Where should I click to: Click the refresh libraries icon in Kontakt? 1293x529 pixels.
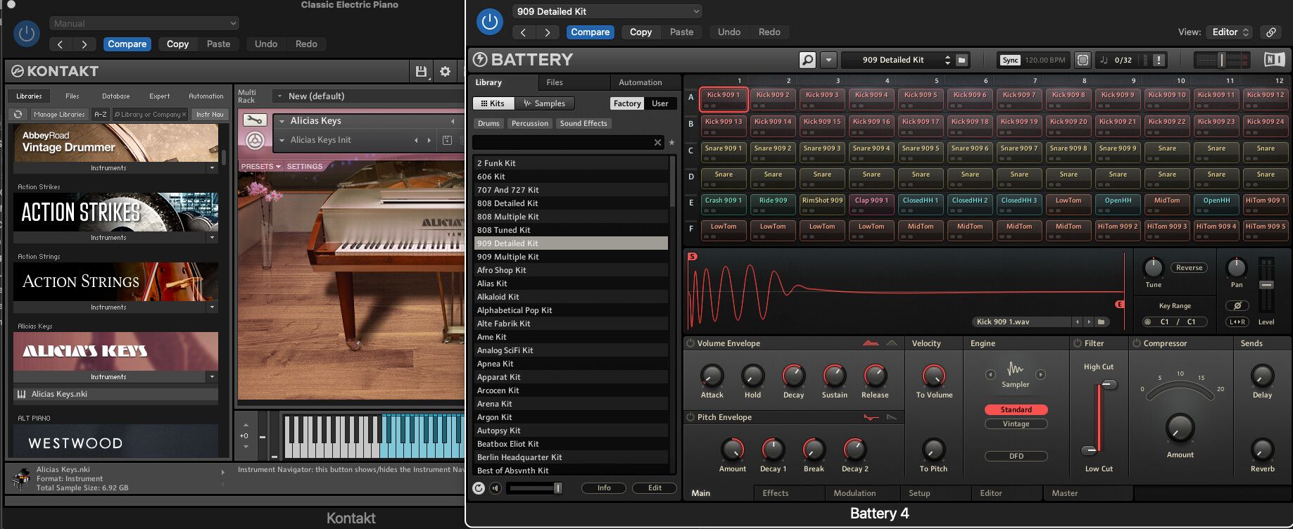18,114
